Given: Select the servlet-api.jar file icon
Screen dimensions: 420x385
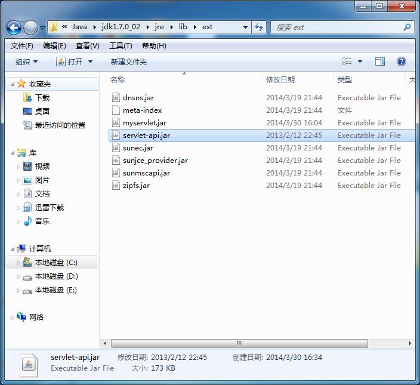Looking at the screenshot, I should click(x=116, y=135).
